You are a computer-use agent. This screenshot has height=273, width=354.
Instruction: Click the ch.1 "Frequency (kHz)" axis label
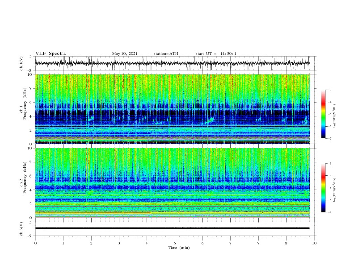(25, 104)
